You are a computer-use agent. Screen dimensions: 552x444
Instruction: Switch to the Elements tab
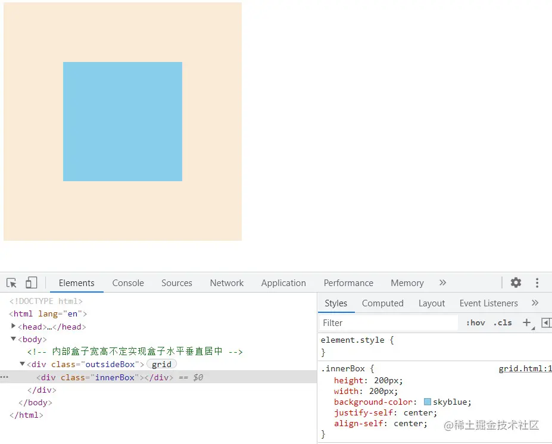click(76, 283)
